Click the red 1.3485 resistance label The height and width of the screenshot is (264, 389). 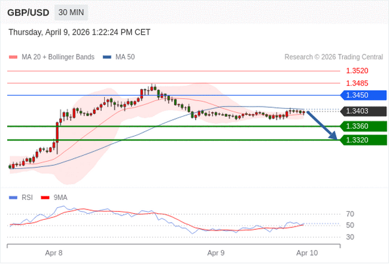pos(357,83)
